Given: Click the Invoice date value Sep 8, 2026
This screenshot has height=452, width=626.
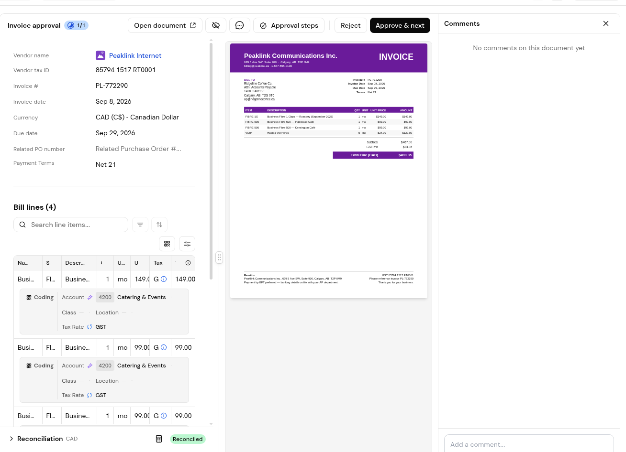Looking at the screenshot, I should point(113,101).
